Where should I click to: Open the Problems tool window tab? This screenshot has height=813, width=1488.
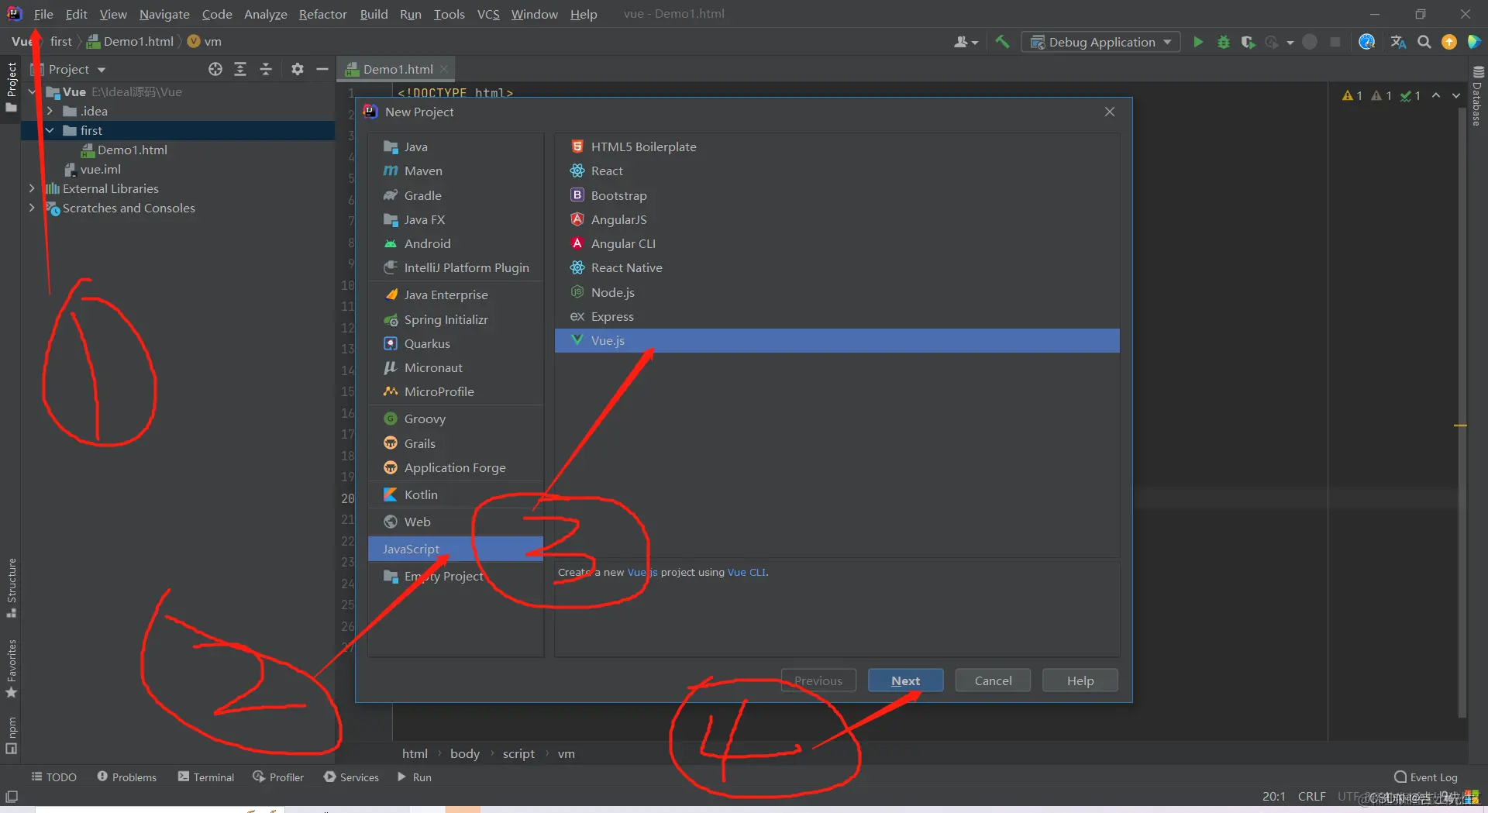pyautogui.click(x=127, y=777)
